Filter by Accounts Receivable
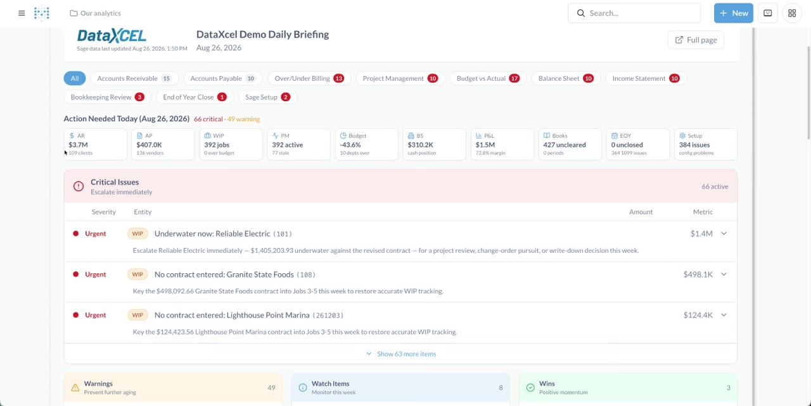Screen dimensions: 811x406 click(x=134, y=78)
